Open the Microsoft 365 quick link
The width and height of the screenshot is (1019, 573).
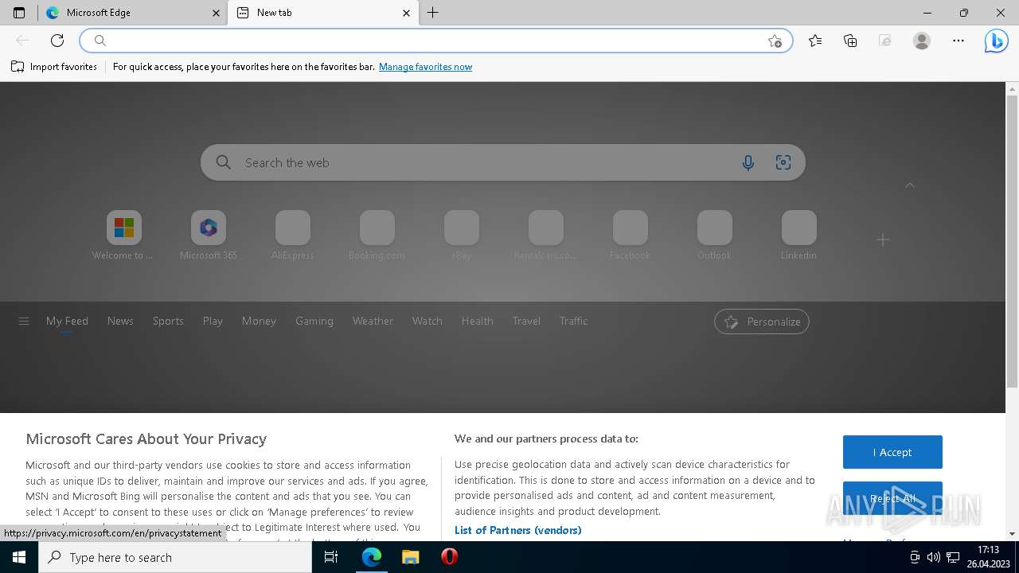(209, 236)
